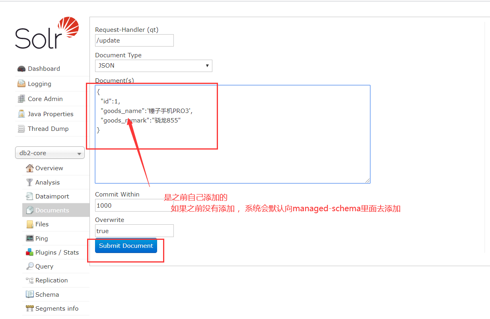Click the goods_name line in document
Viewport: 490px width, 319px height.
tap(146, 111)
